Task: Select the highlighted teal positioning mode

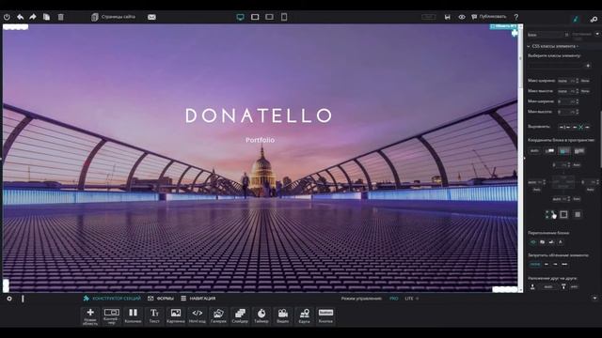Action: point(564,151)
